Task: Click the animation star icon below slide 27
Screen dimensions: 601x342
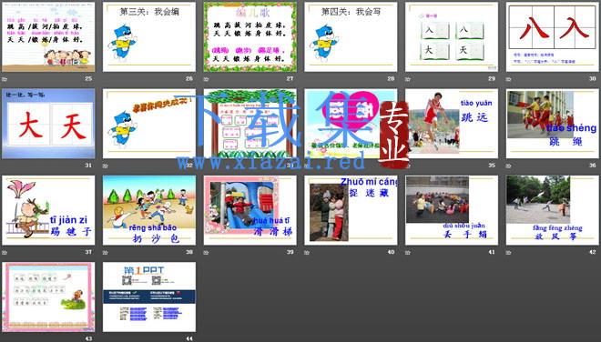Action: click(206, 79)
